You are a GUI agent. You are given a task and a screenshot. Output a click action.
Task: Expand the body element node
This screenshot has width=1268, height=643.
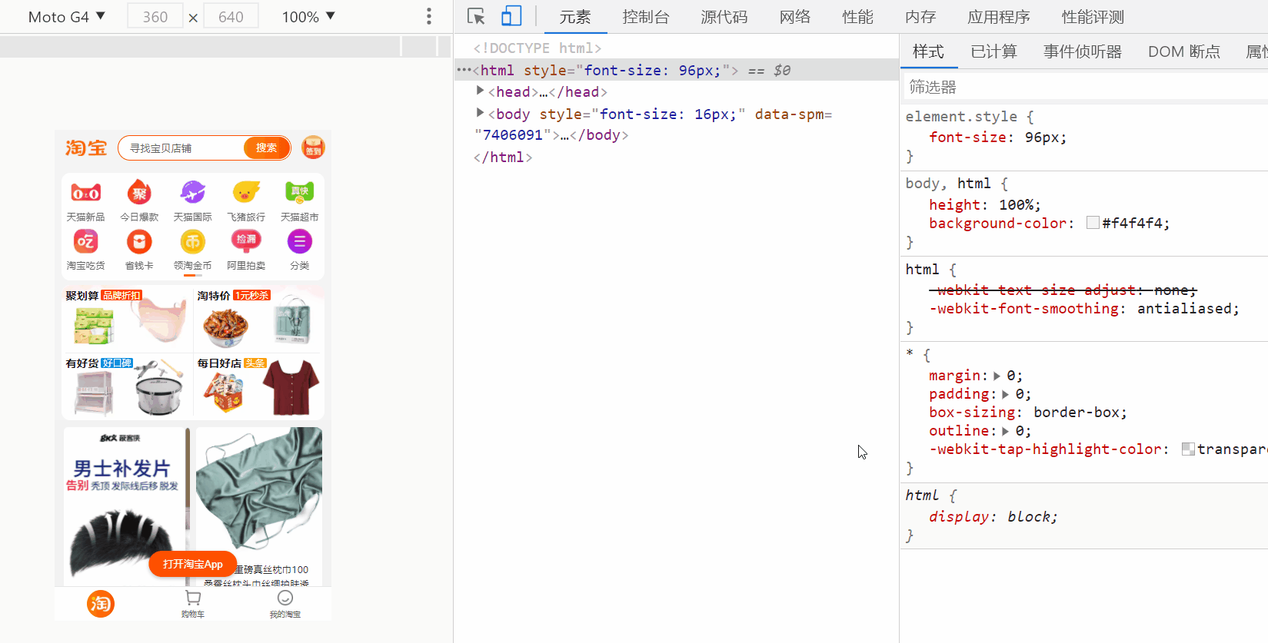(x=480, y=113)
